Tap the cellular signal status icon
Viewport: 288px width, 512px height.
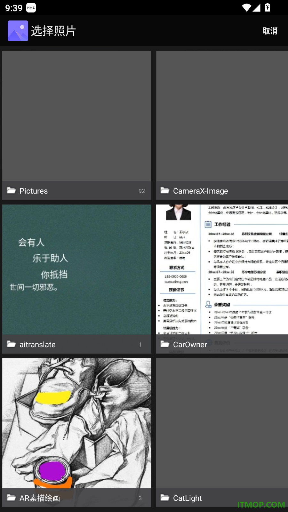257,8
